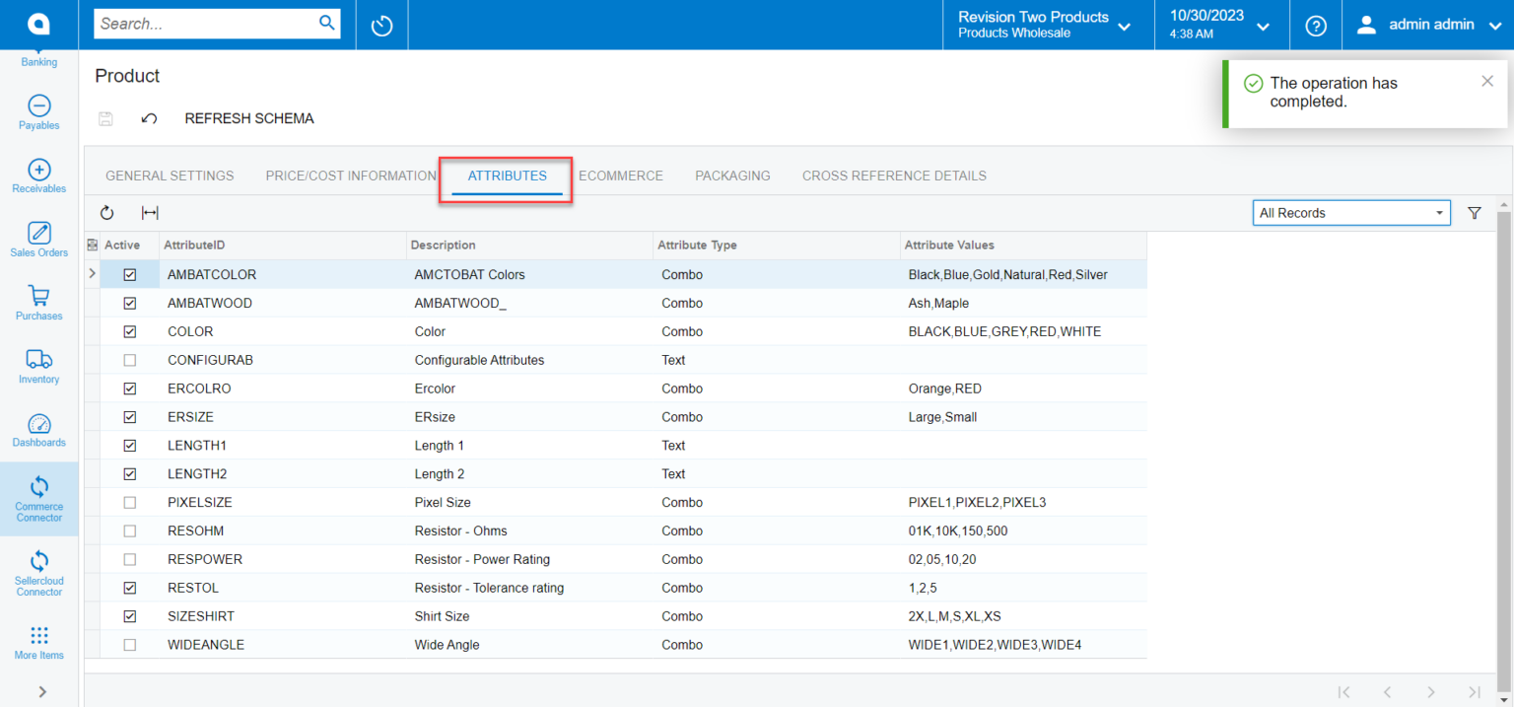The height and width of the screenshot is (707, 1514).
Task: Select the 'Large,Small' values cell
Action: coord(1023,417)
